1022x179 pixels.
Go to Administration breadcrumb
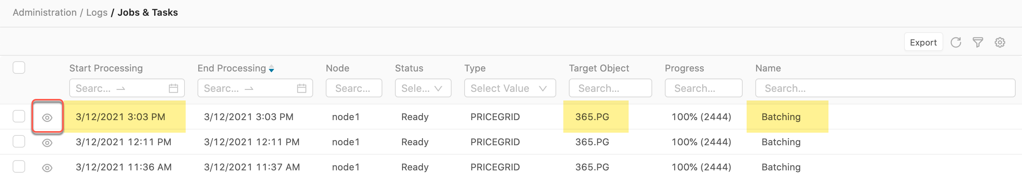(x=44, y=13)
